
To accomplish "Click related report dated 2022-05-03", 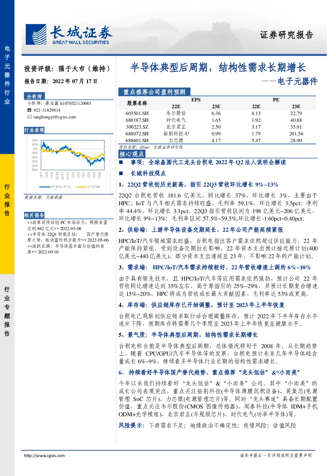I will (66, 249).
